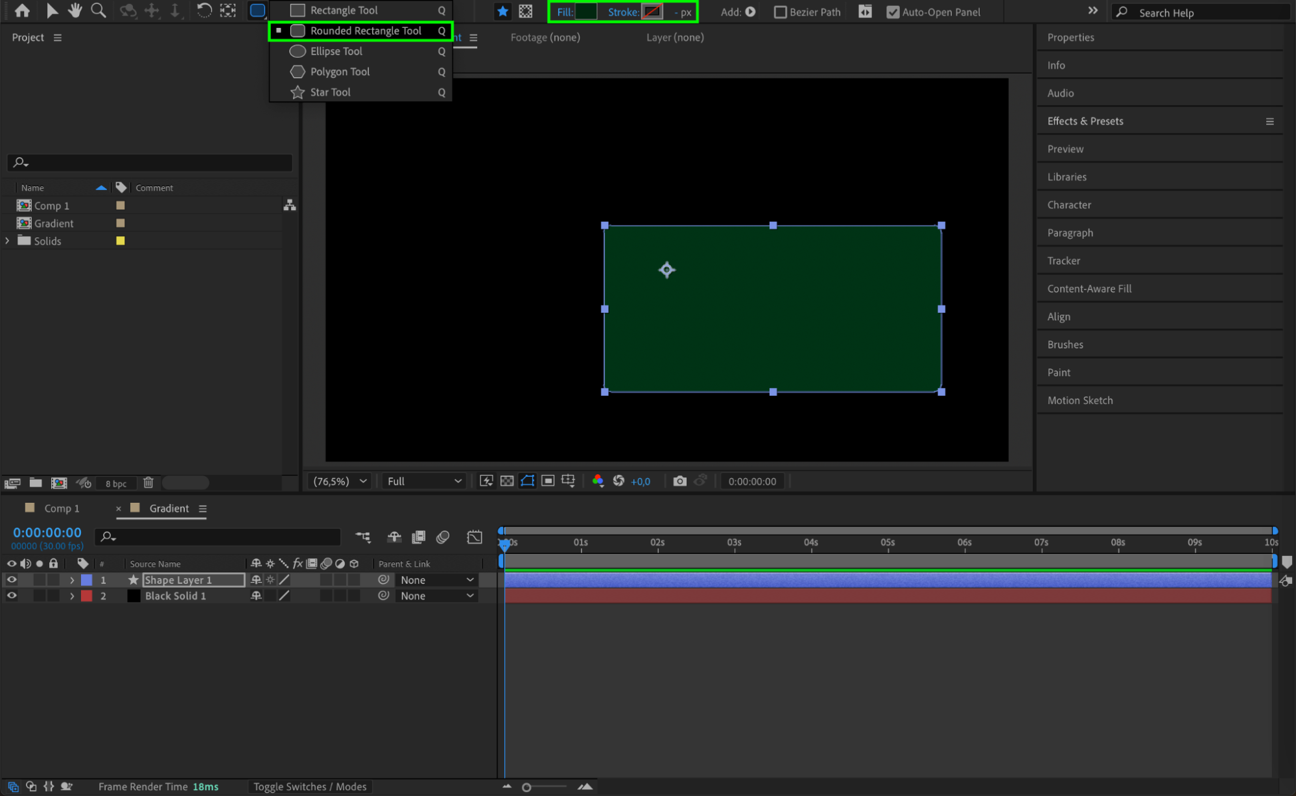Open the viewer magnification dropdown
Image resolution: width=1296 pixels, height=796 pixels.
(x=340, y=481)
